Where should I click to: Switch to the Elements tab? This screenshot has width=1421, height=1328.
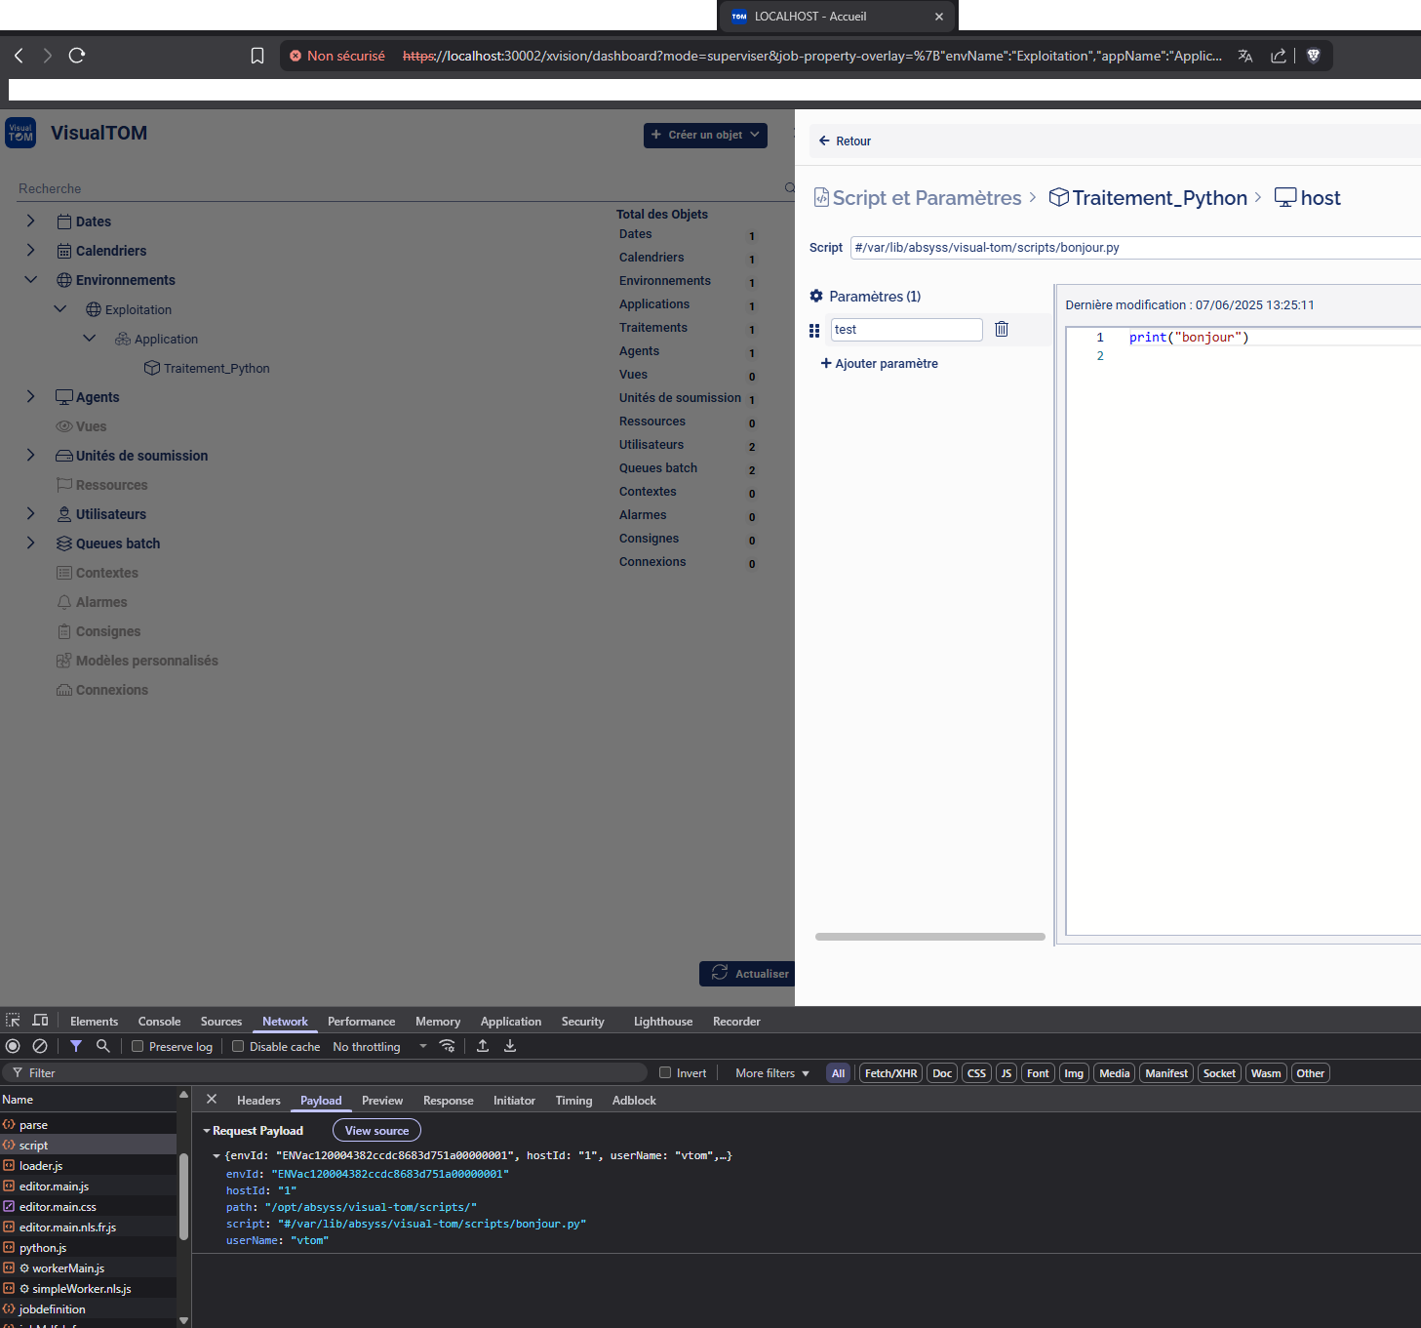[94, 1022]
